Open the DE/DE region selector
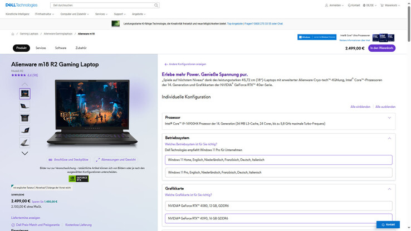This screenshot has width=411, height=231. 370,5
